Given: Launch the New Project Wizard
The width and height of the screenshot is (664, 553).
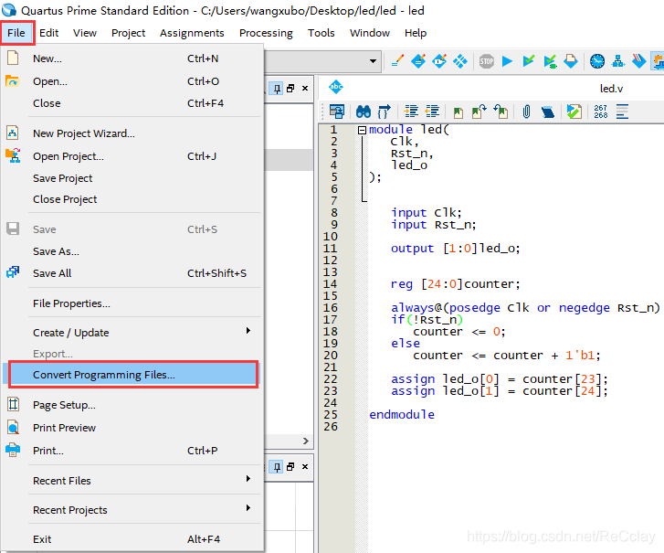Looking at the screenshot, I should 132,133.
